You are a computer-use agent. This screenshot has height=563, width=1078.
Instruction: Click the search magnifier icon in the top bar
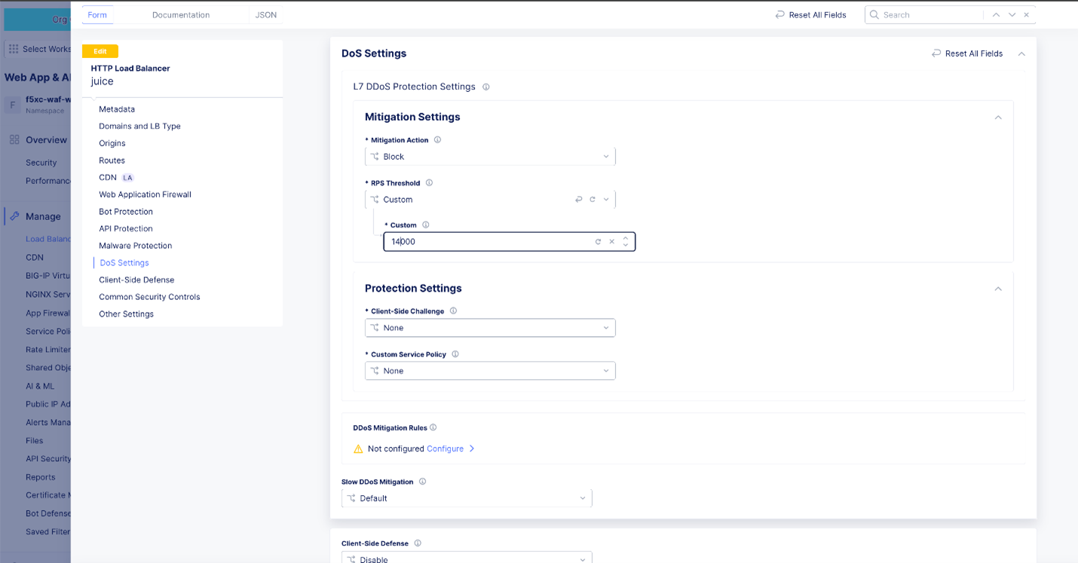coord(874,14)
